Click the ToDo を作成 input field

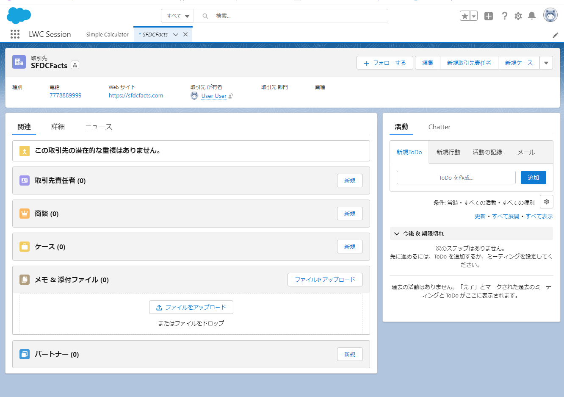pos(456,178)
